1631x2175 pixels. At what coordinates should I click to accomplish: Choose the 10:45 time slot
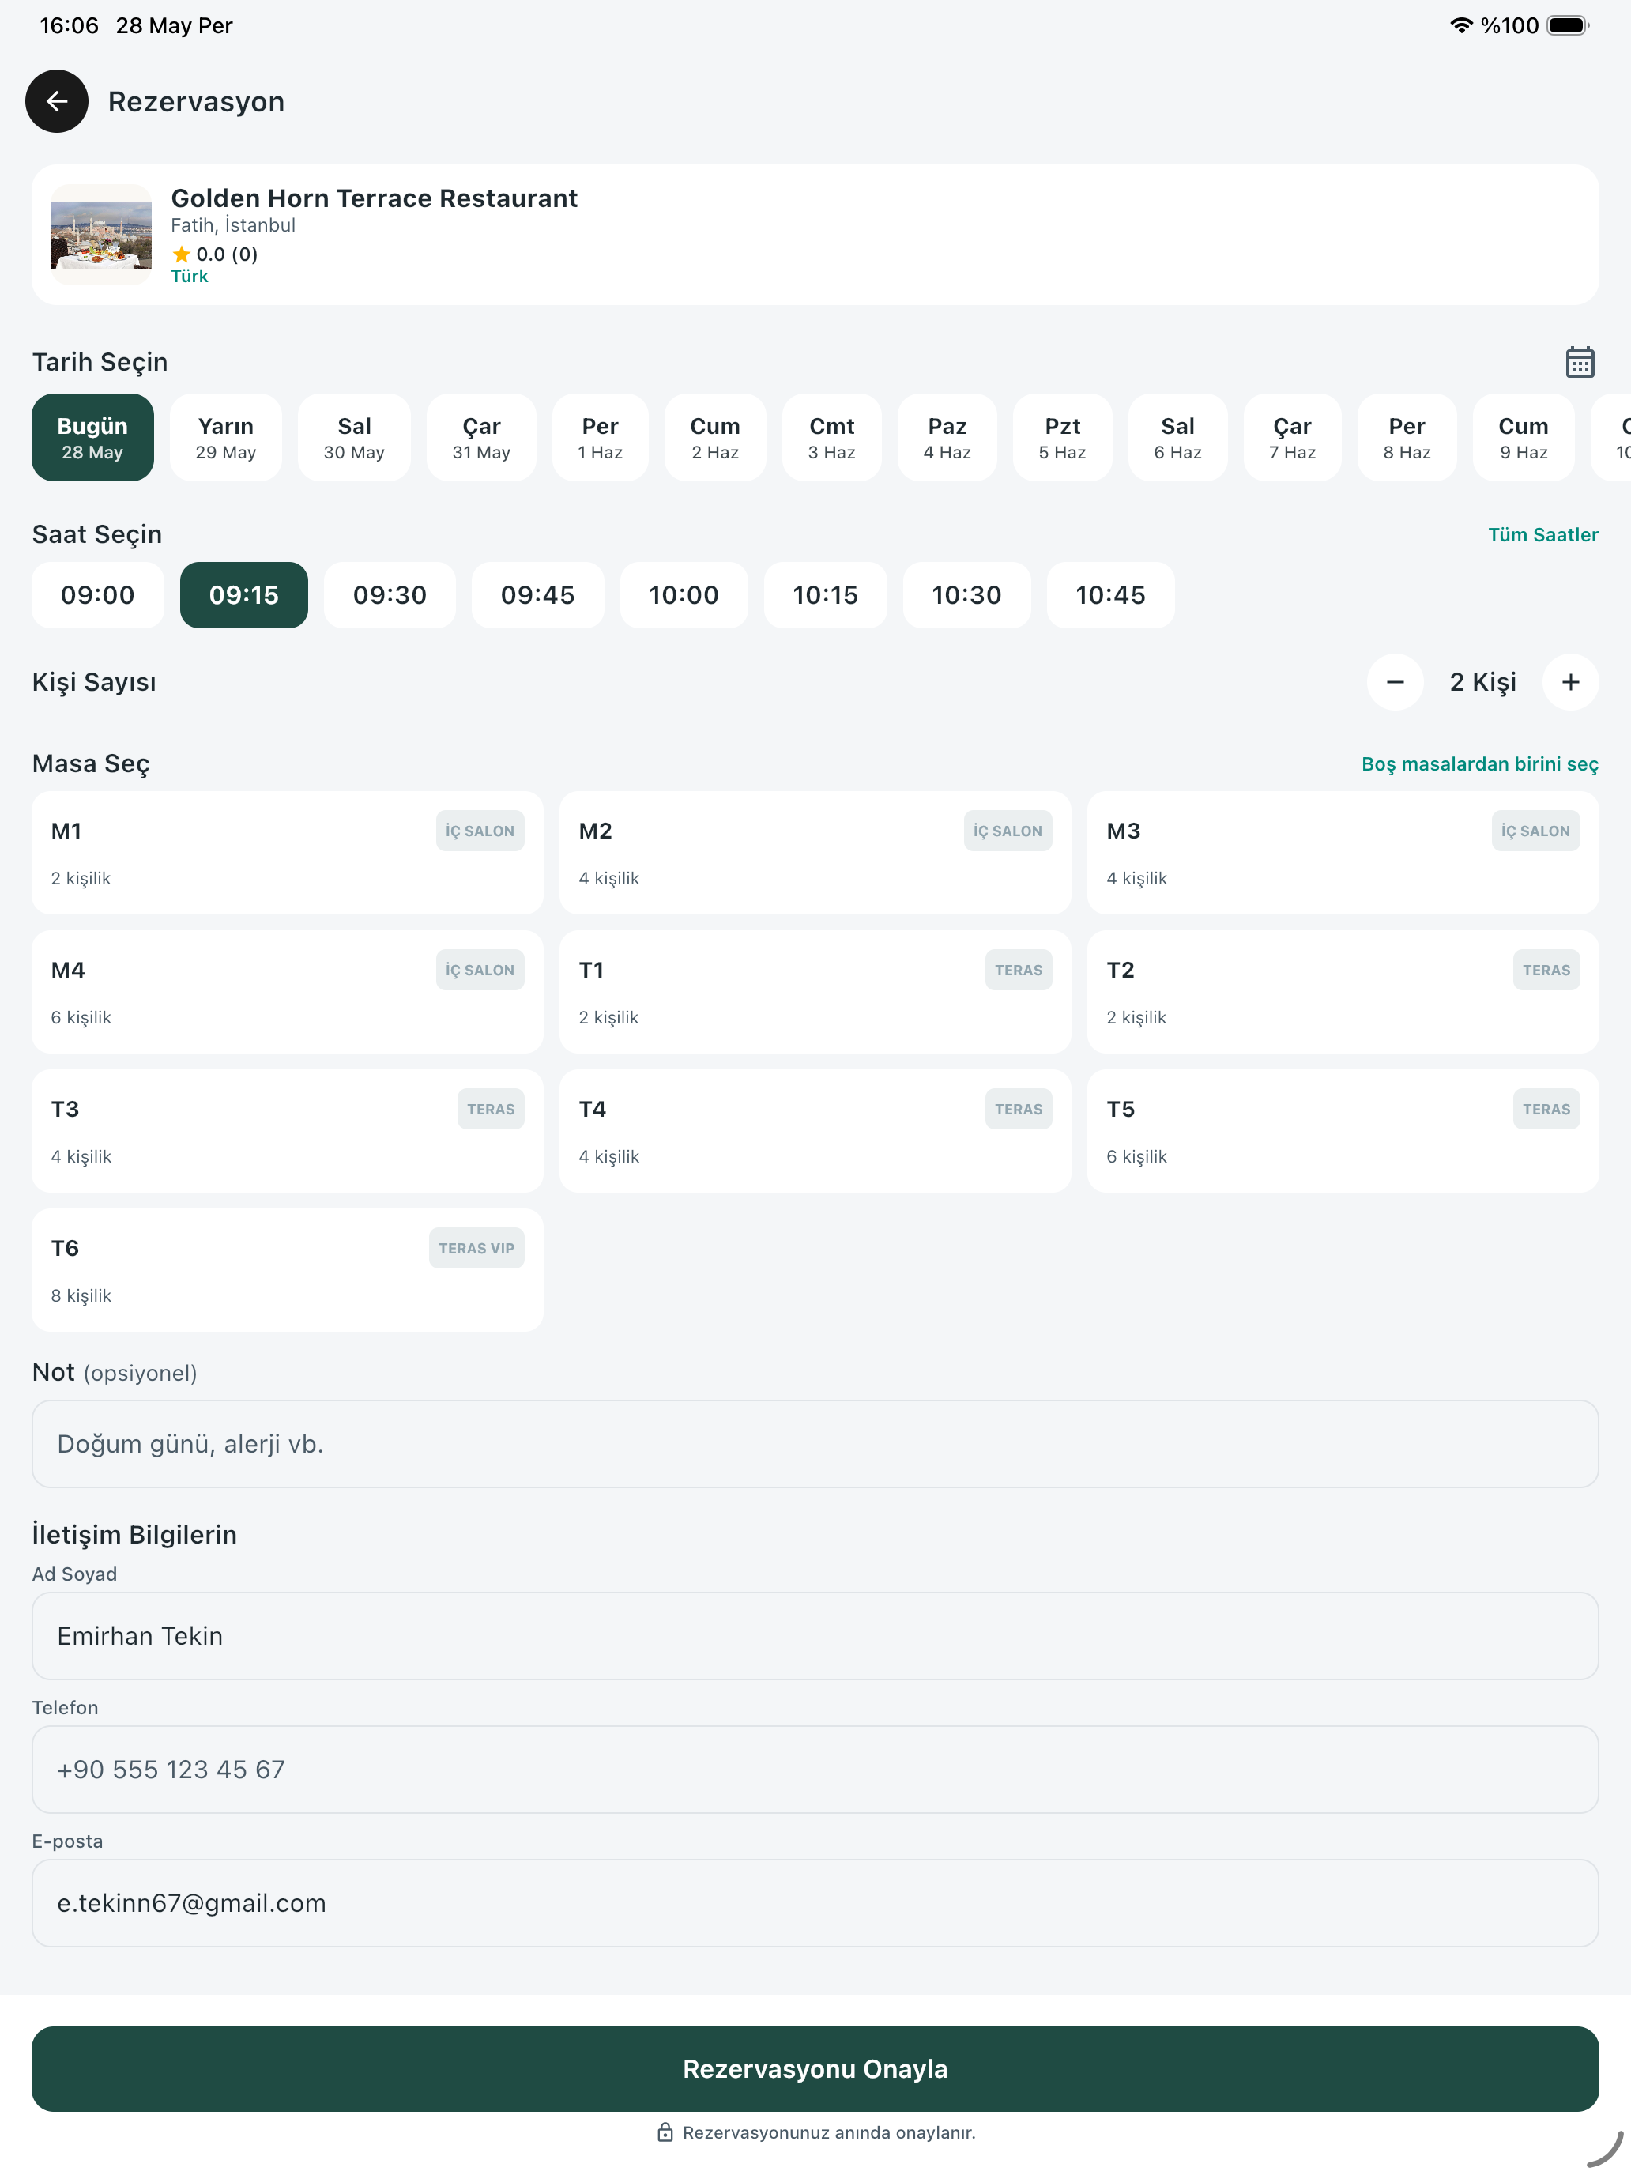(x=1110, y=595)
